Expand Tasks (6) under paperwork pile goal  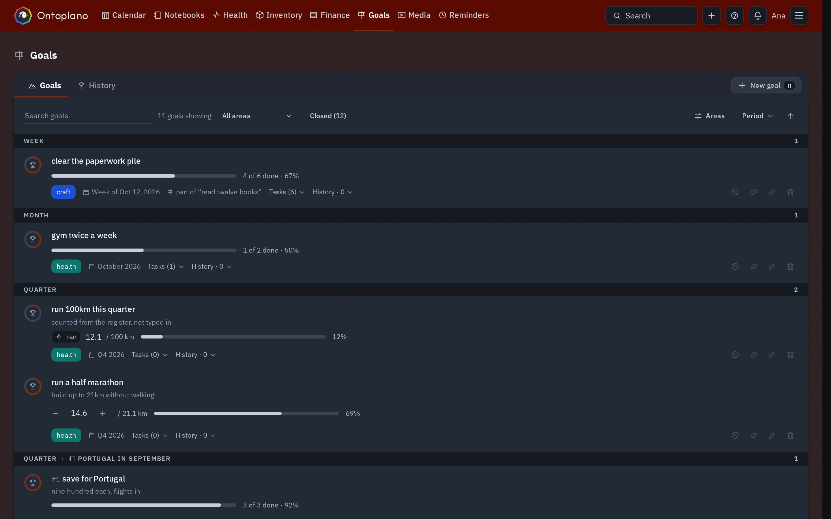tap(287, 192)
